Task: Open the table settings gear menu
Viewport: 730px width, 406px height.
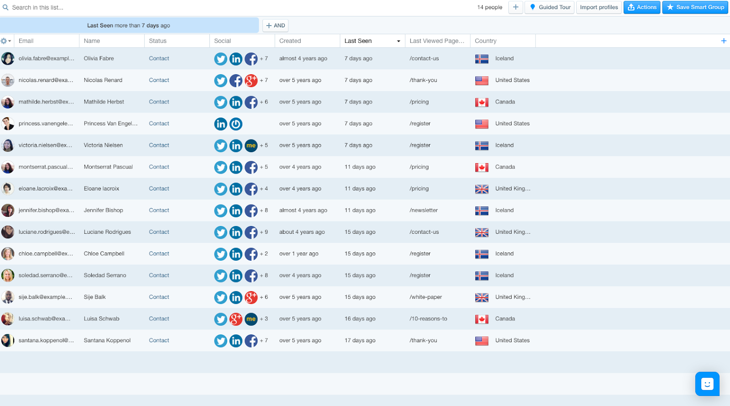Action: point(6,41)
